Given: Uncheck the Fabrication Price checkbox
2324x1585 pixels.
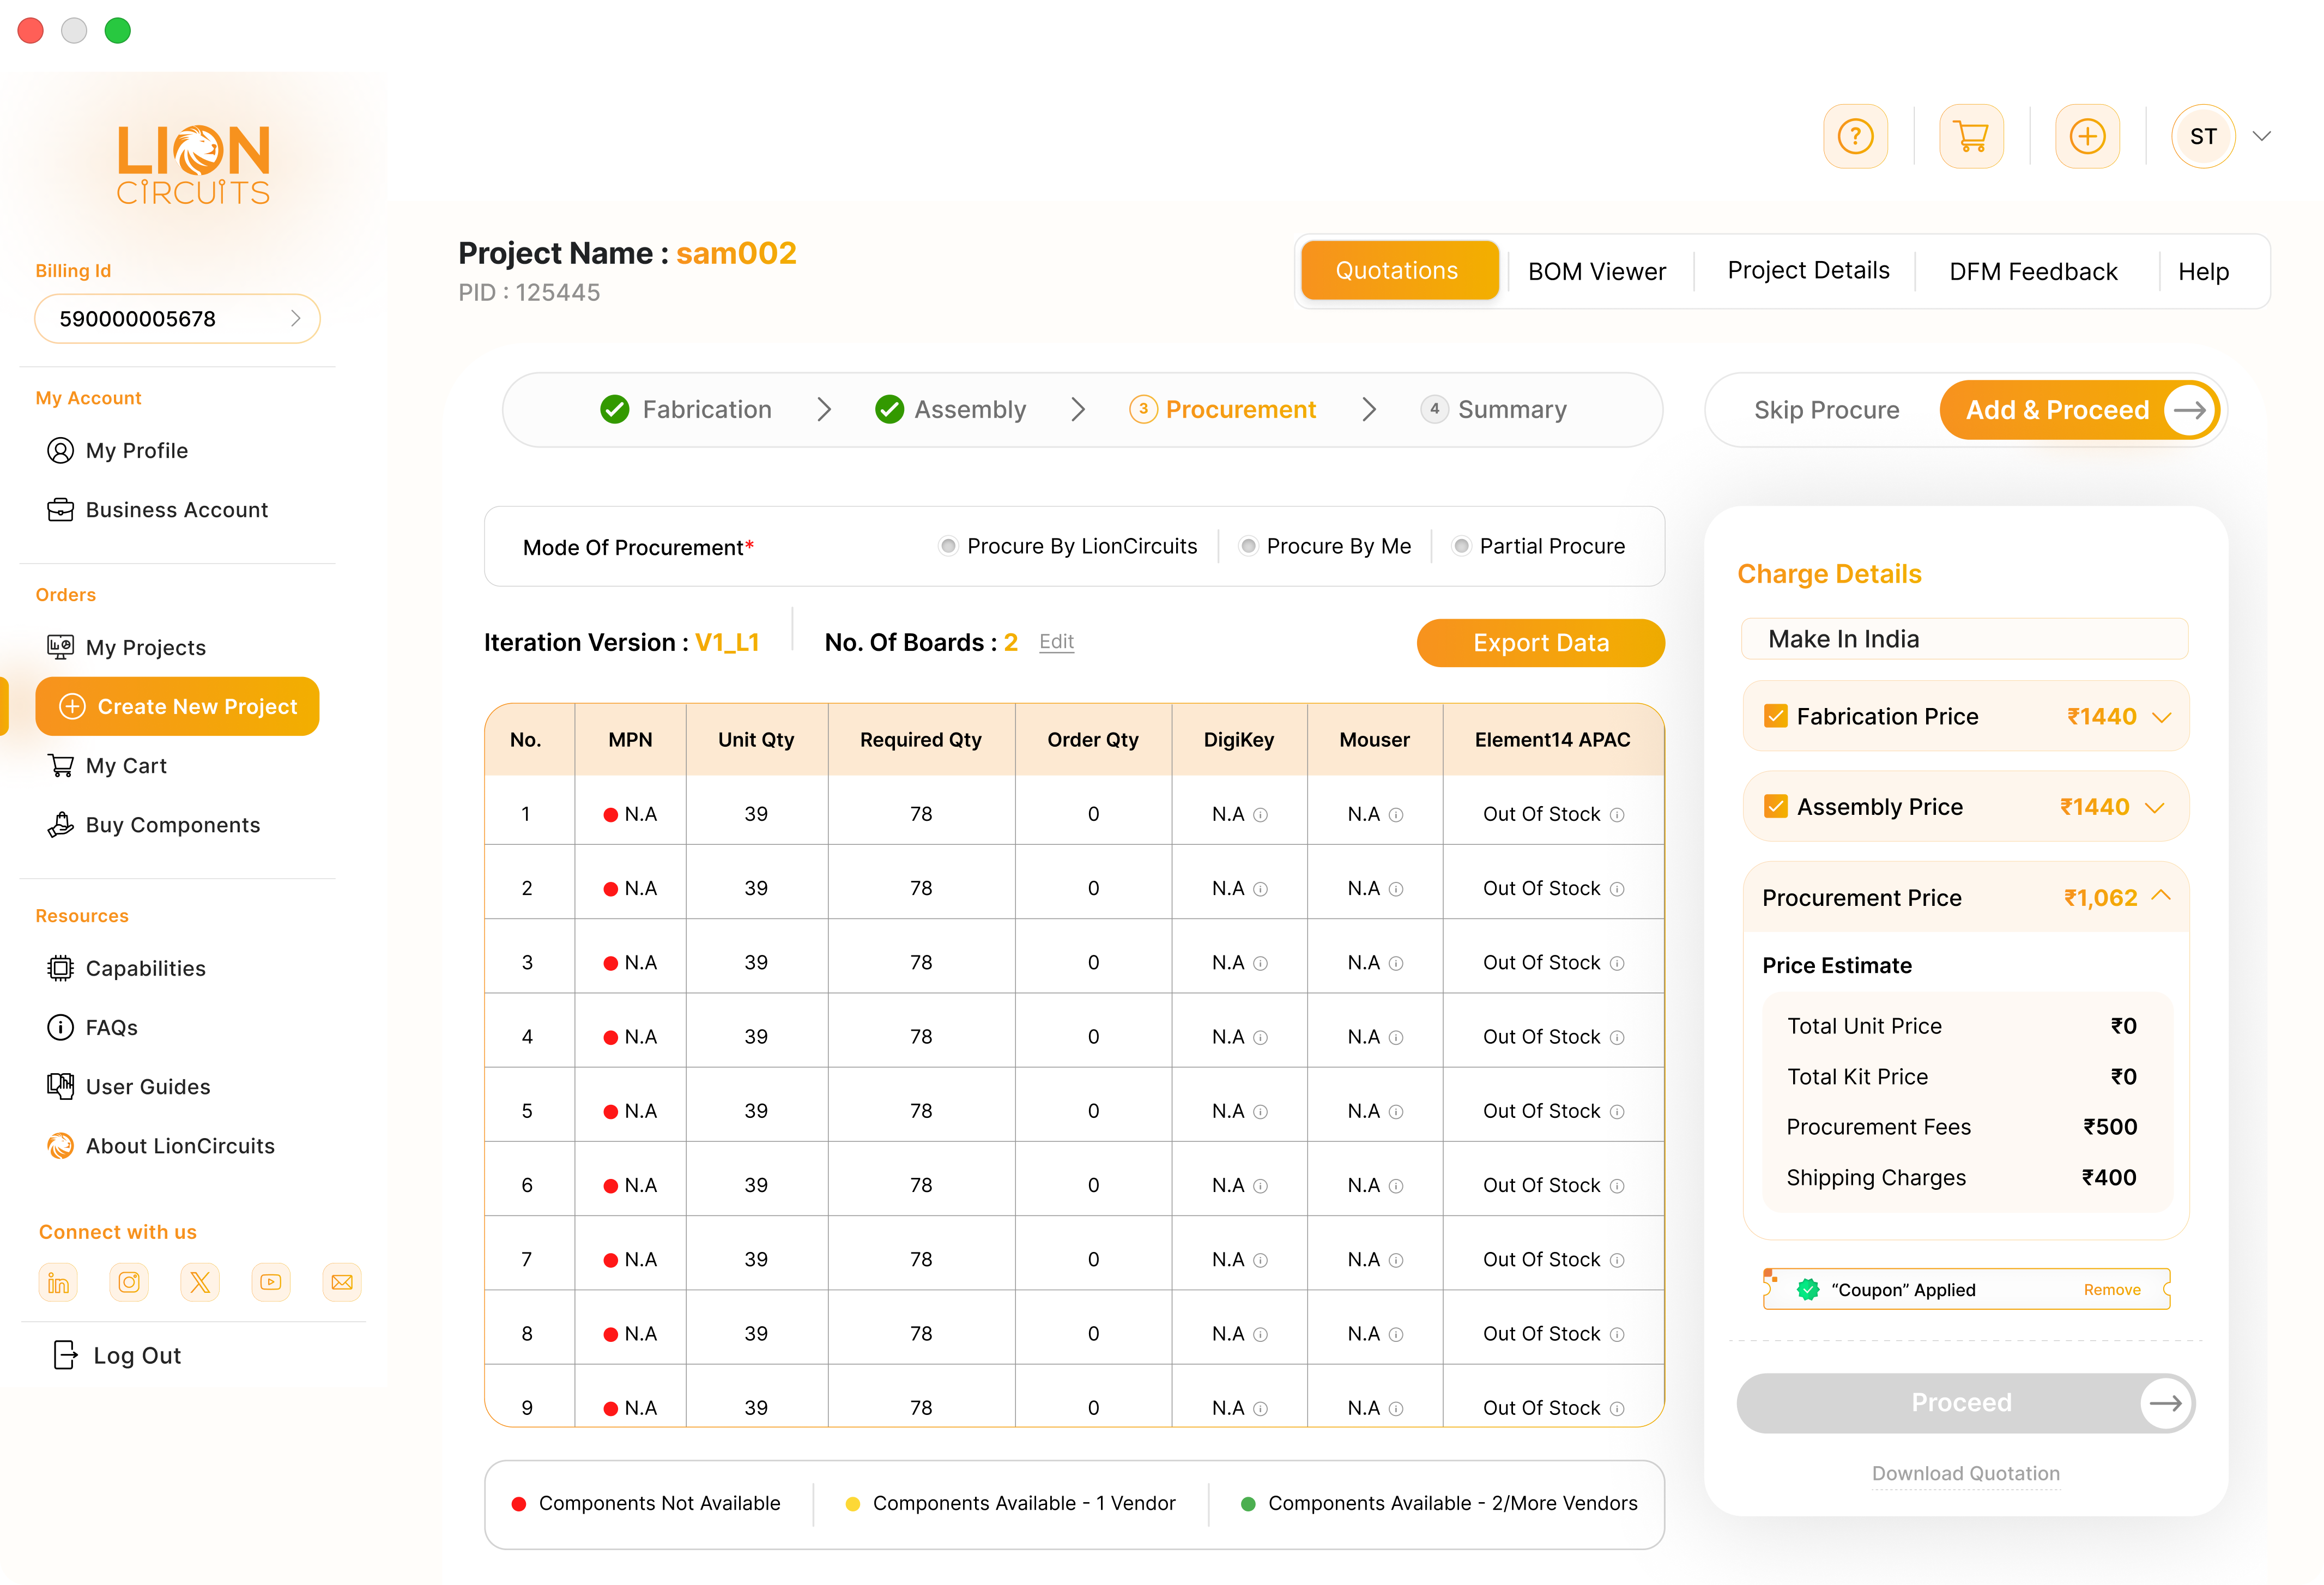Looking at the screenshot, I should coord(1777,716).
